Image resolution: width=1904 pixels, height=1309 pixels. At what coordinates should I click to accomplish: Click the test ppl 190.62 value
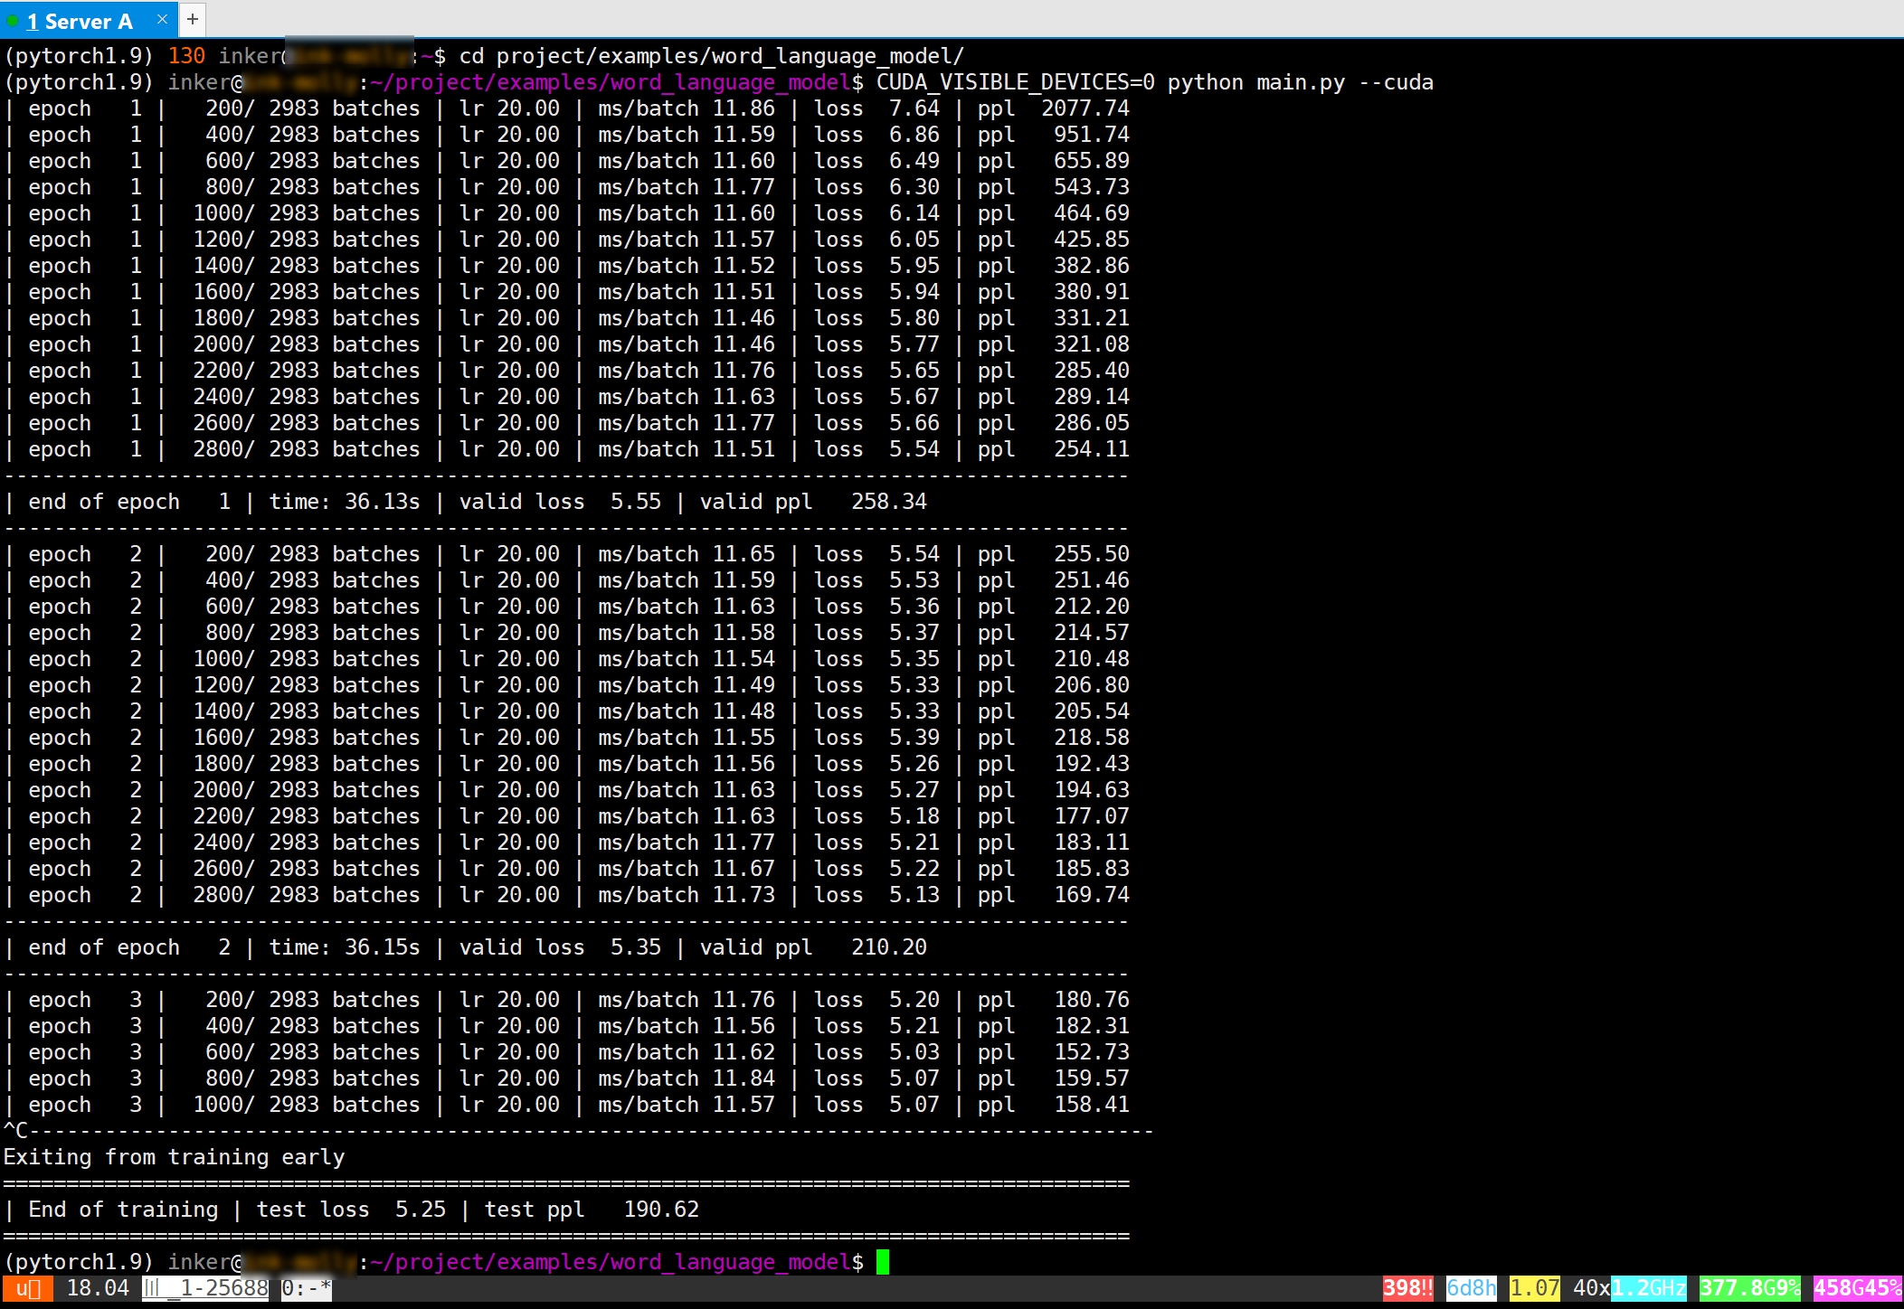(x=661, y=1210)
